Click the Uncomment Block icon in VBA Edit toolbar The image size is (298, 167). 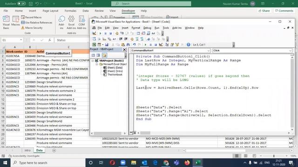tap(142, 39)
